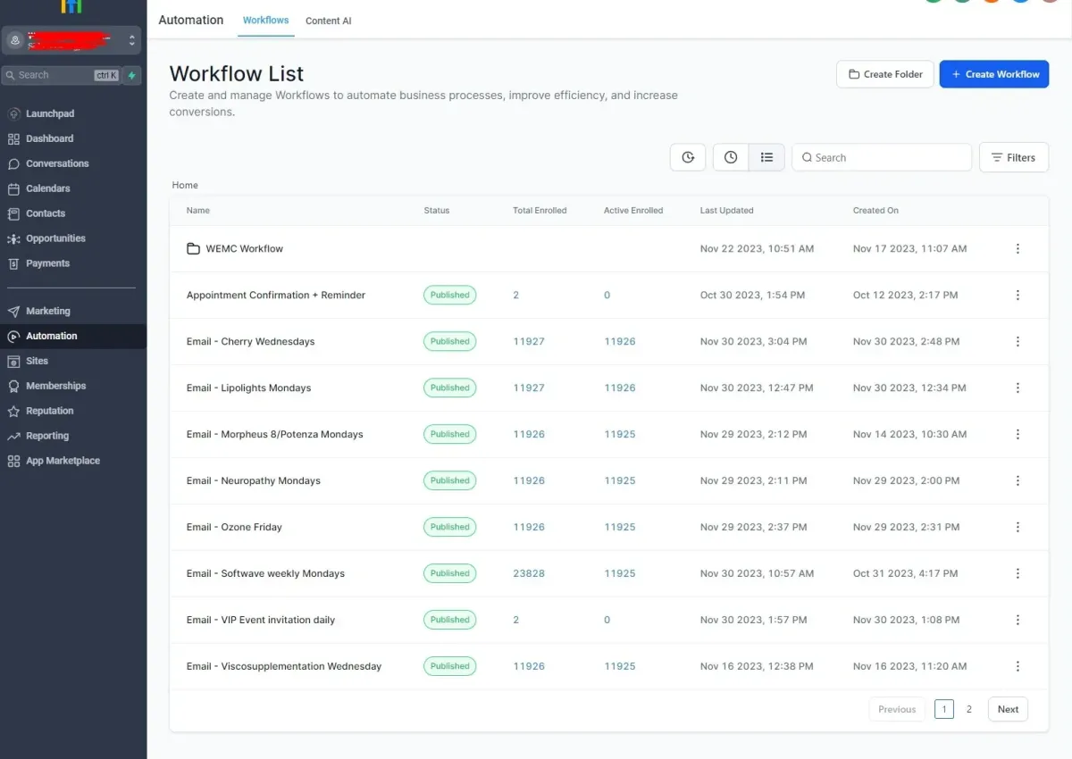Click the Name column header
The height and width of the screenshot is (759, 1072).
[198, 211]
